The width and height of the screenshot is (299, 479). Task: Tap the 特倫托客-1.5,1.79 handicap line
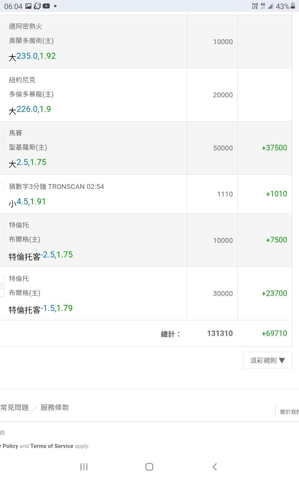(41, 309)
